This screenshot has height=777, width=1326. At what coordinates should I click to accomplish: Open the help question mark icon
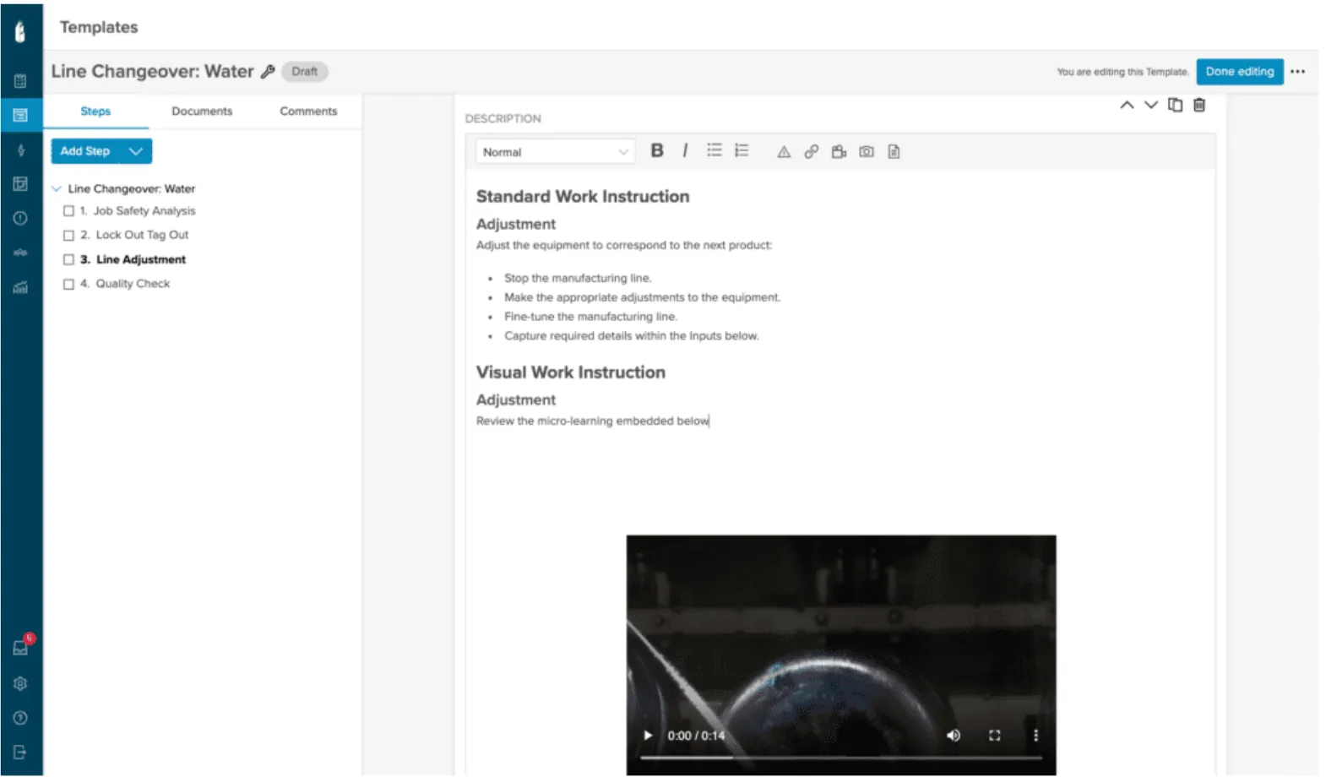(x=20, y=718)
